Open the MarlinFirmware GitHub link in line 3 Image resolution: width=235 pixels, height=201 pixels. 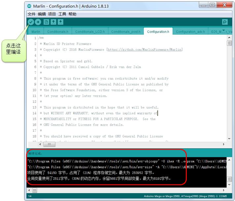click(145, 50)
